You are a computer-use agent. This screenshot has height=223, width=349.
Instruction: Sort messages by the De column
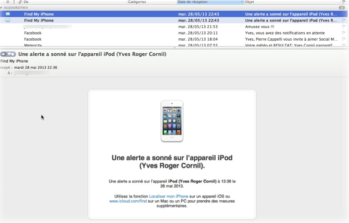click(75, 2)
